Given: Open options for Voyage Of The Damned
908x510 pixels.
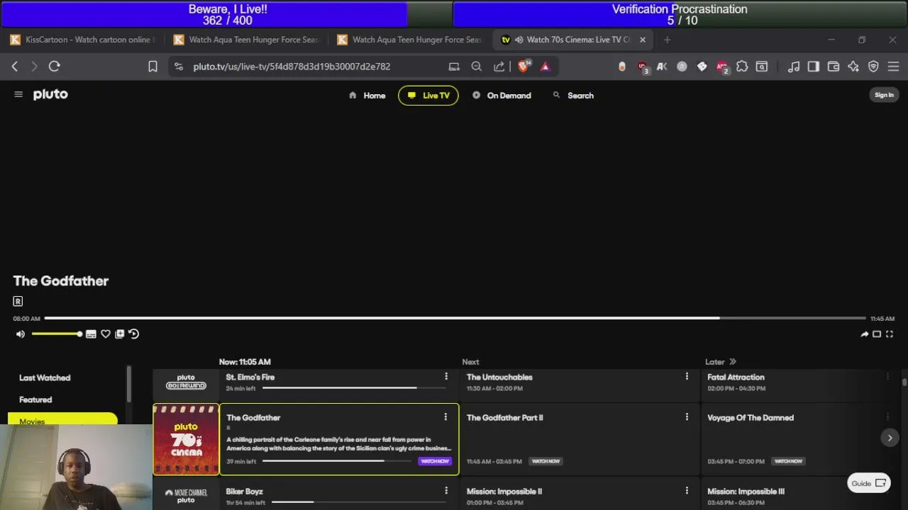Looking at the screenshot, I should (887, 417).
